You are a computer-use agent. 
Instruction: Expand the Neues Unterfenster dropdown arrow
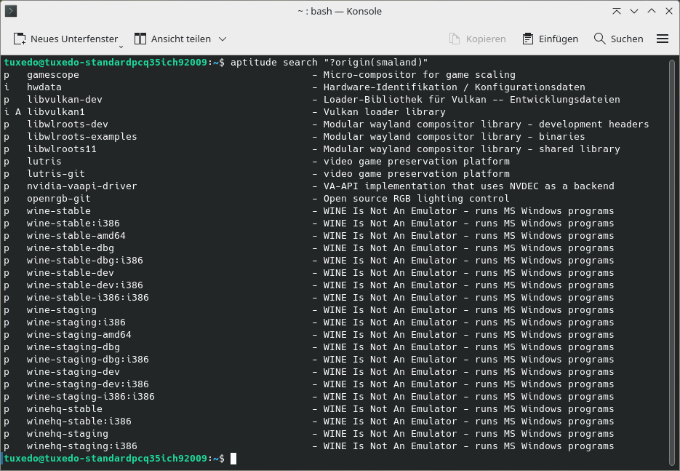click(x=121, y=46)
